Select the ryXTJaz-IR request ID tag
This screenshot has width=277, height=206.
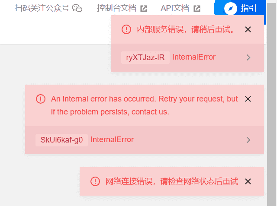(145, 57)
